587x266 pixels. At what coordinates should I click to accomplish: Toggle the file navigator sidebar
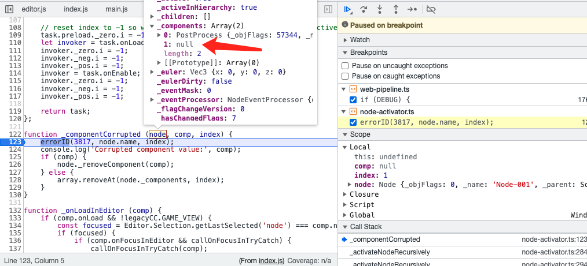(x=10, y=9)
